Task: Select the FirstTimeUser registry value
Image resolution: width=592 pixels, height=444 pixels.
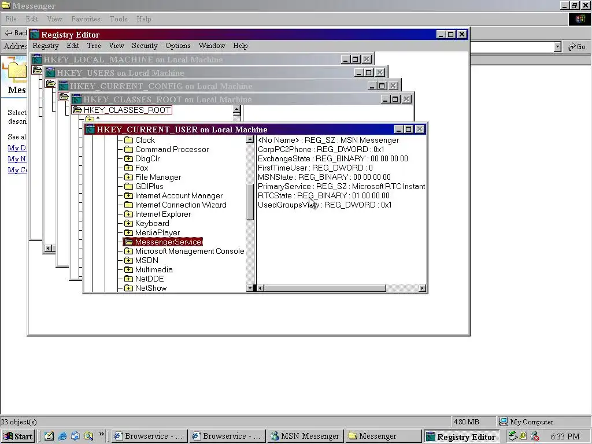Action: (x=315, y=168)
